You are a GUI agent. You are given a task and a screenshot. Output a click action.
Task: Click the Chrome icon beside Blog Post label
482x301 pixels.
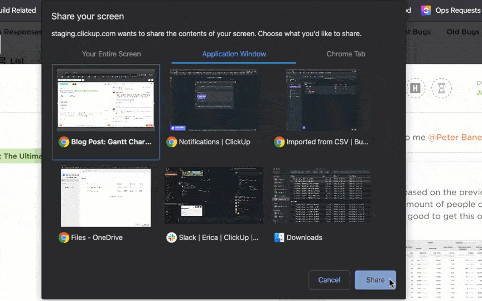tap(64, 142)
